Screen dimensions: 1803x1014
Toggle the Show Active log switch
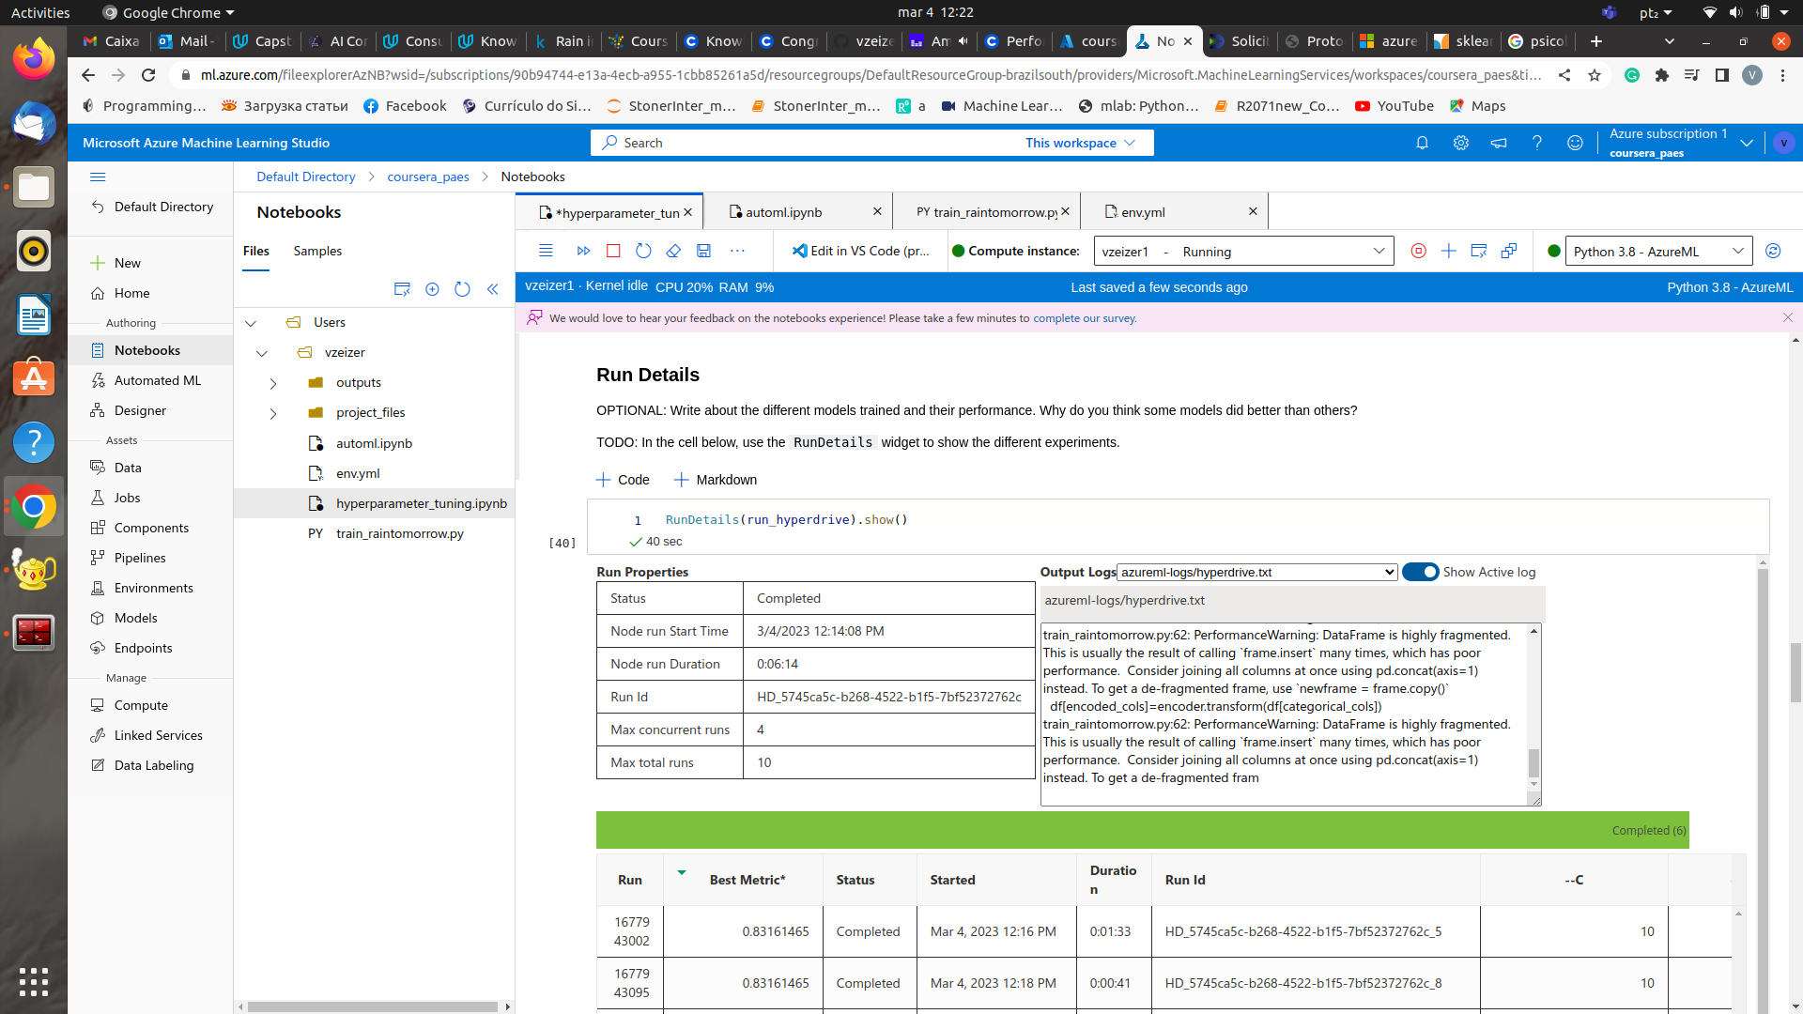(x=1420, y=572)
